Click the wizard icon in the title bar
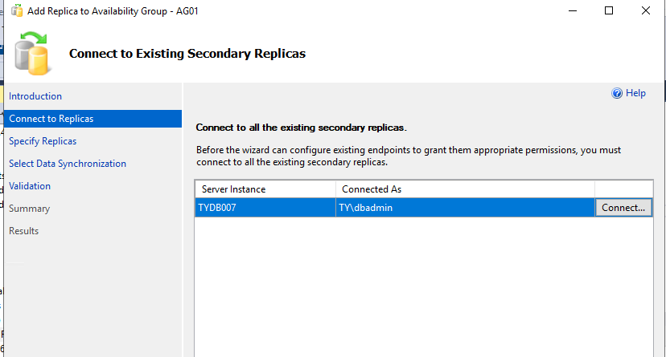666x357 pixels. pyautogui.click(x=15, y=11)
